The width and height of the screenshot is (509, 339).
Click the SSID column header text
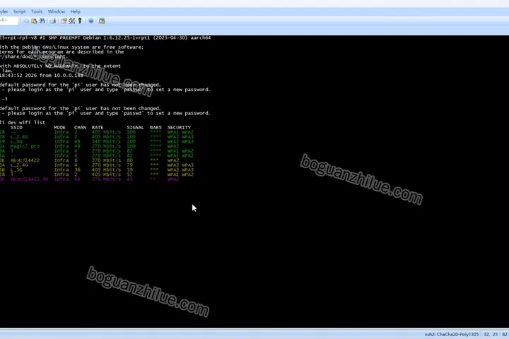pos(16,128)
